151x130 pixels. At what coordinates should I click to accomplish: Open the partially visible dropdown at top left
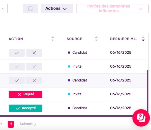(x=3, y=9)
